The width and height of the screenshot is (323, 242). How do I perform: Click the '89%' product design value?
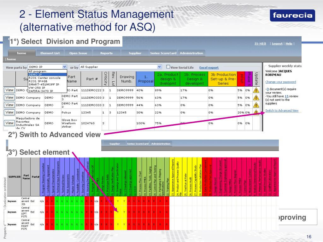(x=158, y=90)
